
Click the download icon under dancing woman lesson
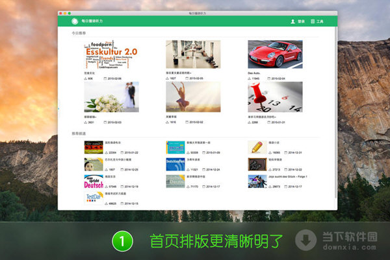(168, 122)
